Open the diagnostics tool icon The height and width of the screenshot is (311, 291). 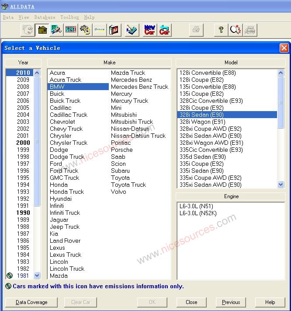(56, 30)
